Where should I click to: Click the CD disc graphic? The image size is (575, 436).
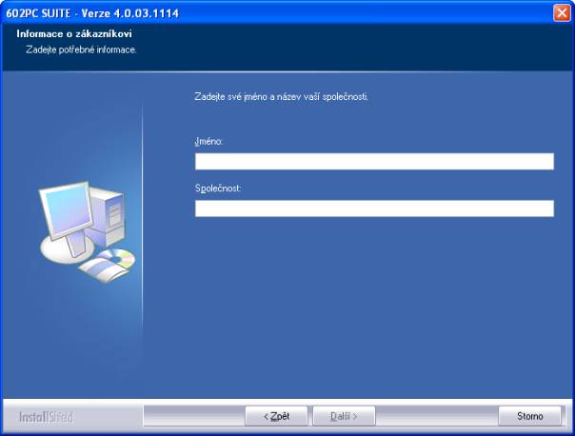[x=121, y=259]
